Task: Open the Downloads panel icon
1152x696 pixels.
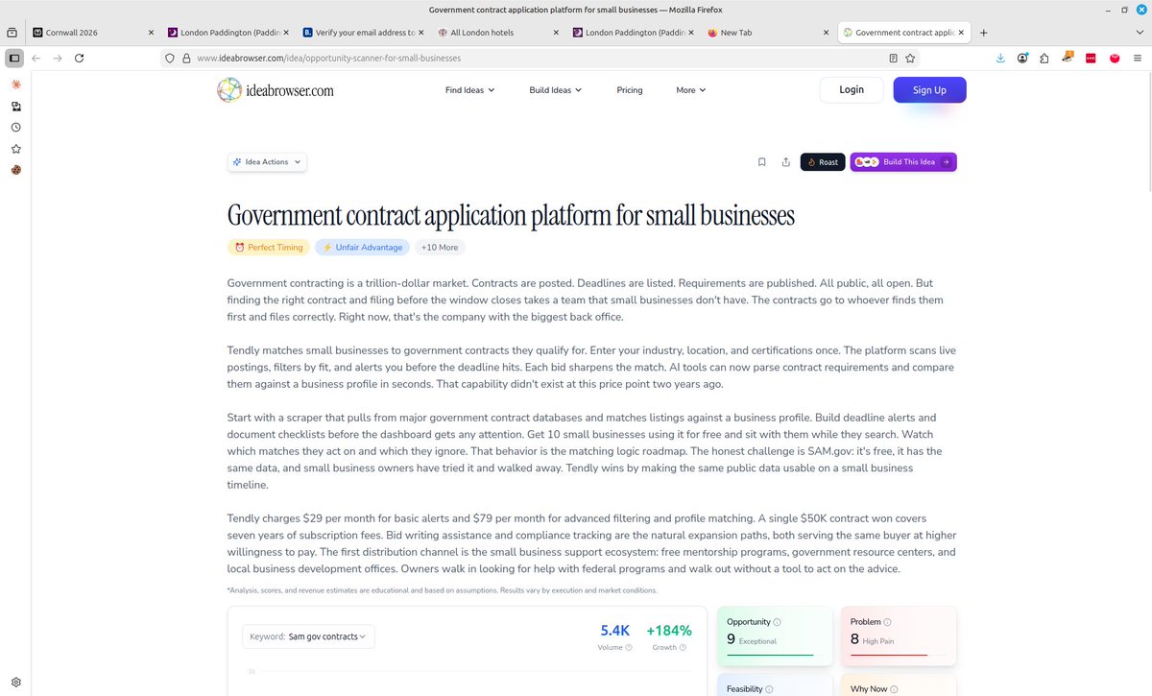Action: point(1000,58)
